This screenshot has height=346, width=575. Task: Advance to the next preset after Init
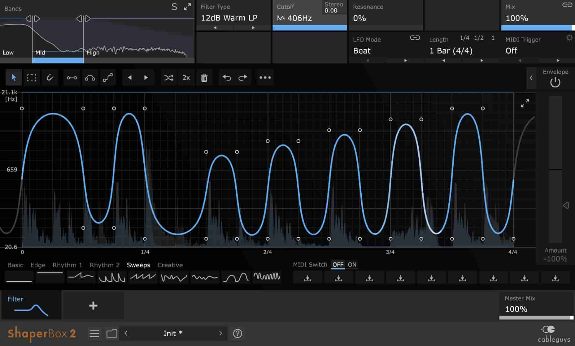tap(220, 333)
